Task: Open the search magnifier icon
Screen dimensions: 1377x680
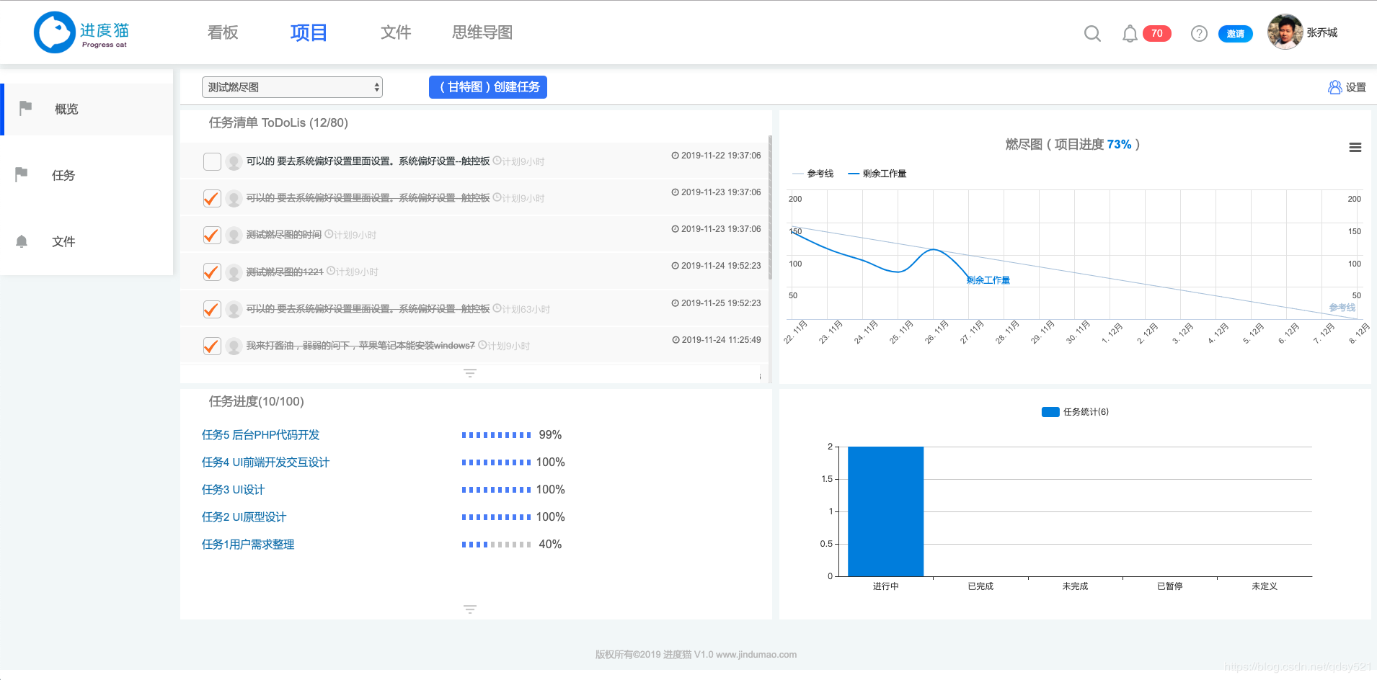Action: tap(1092, 33)
